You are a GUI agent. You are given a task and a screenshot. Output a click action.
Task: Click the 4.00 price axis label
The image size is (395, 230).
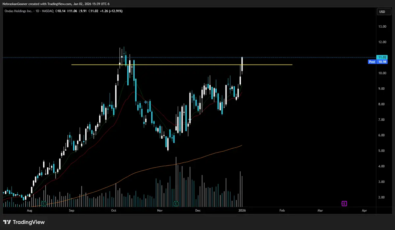(x=382, y=166)
